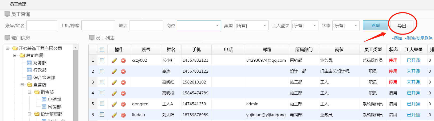
Task: Click the 网销部 sheet icon in tree
Action: [44, 107]
